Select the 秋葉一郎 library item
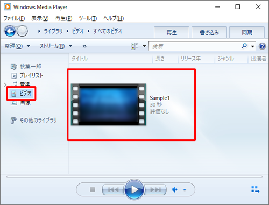269x205 pixels. [x=26, y=67]
